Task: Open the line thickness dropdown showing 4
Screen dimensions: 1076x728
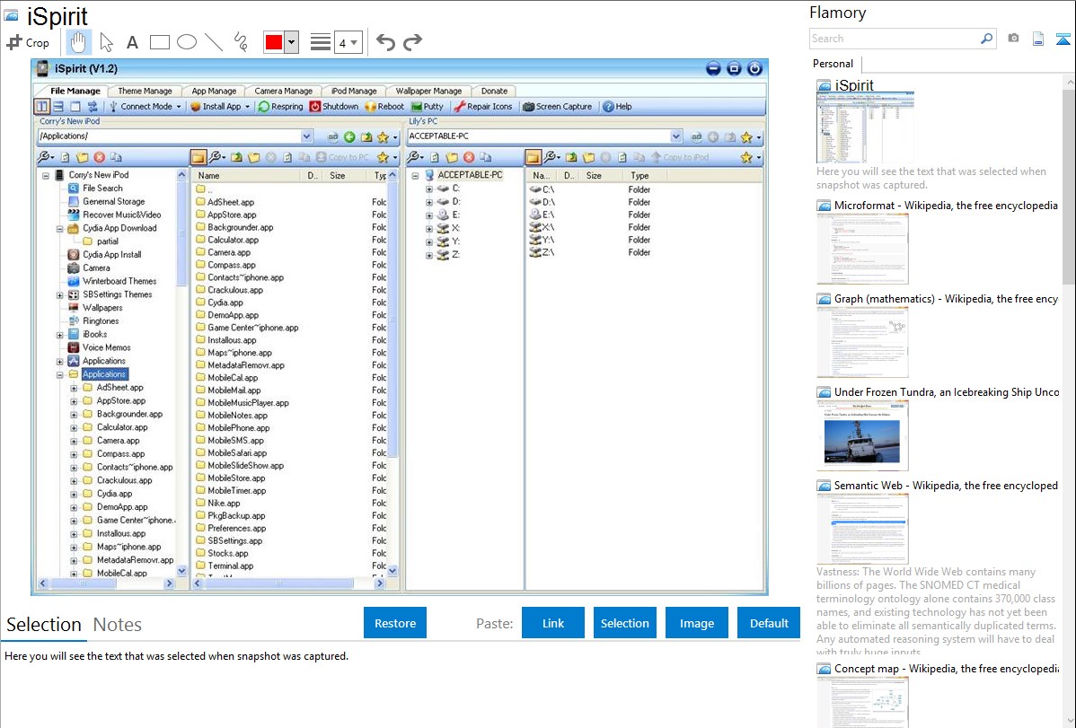Action: click(348, 42)
